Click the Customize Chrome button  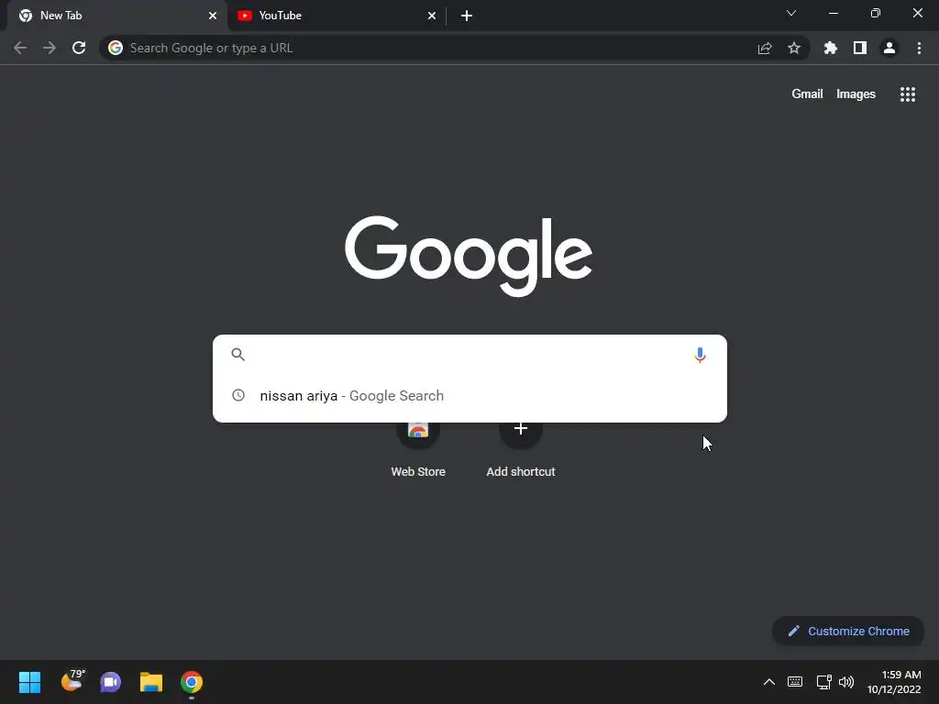pyautogui.click(x=848, y=631)
